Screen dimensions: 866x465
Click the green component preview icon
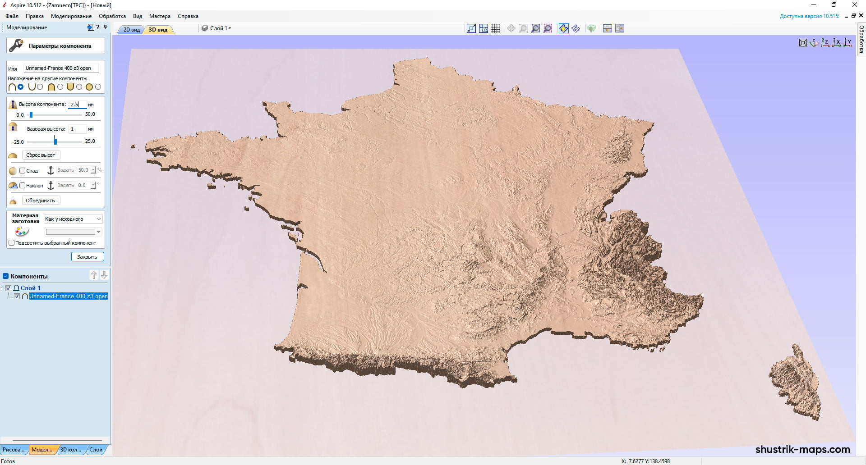[x=591, y=28]
